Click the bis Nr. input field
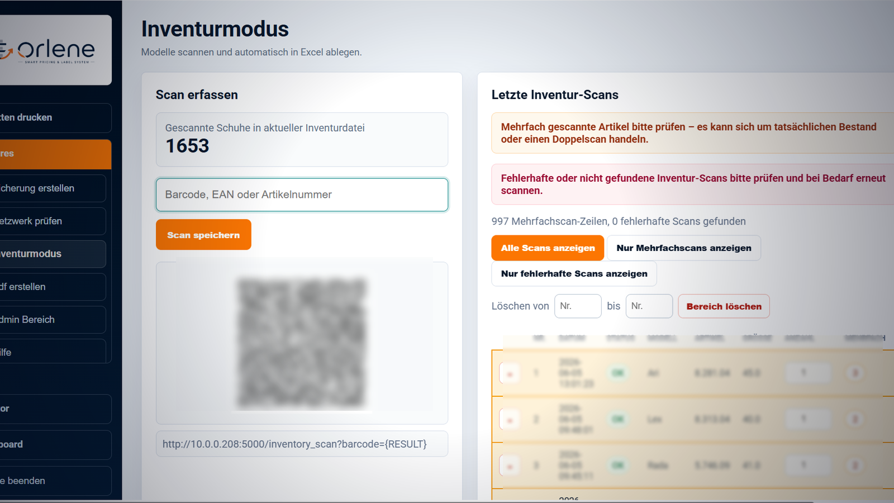The height and width of the screenshot is (503, 894). click(649, 306)
